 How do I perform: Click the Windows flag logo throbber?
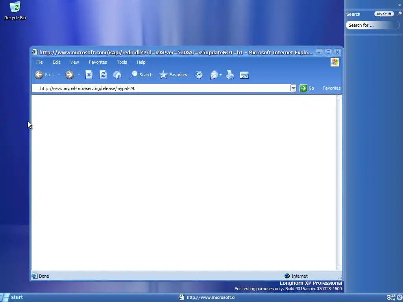tap(335, 62)
